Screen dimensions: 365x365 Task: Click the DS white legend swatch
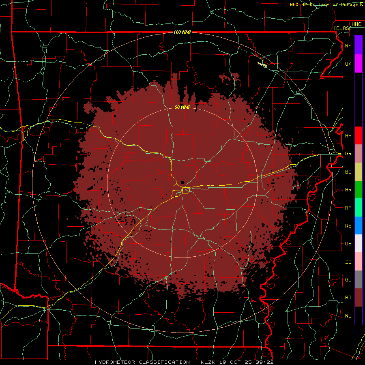[358, 243]
